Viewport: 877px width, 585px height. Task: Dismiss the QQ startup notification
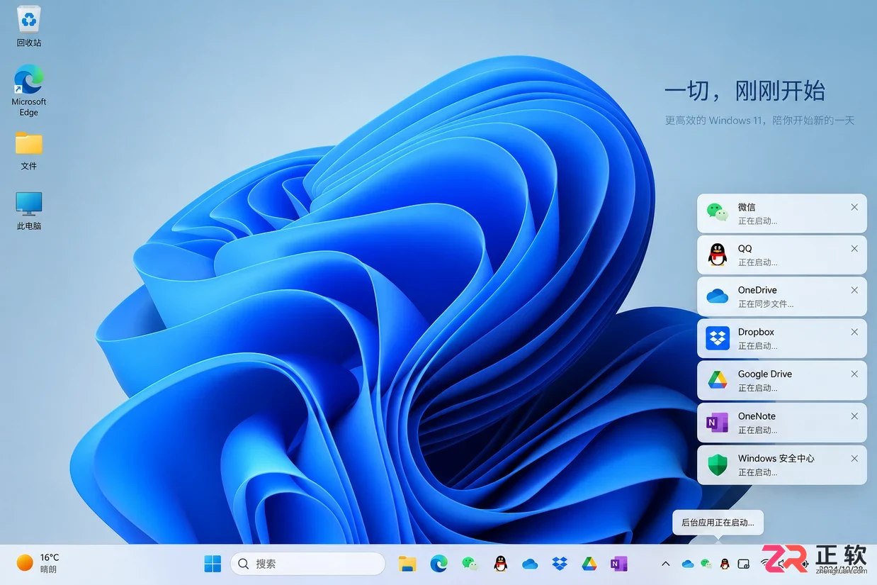[854, 249]
